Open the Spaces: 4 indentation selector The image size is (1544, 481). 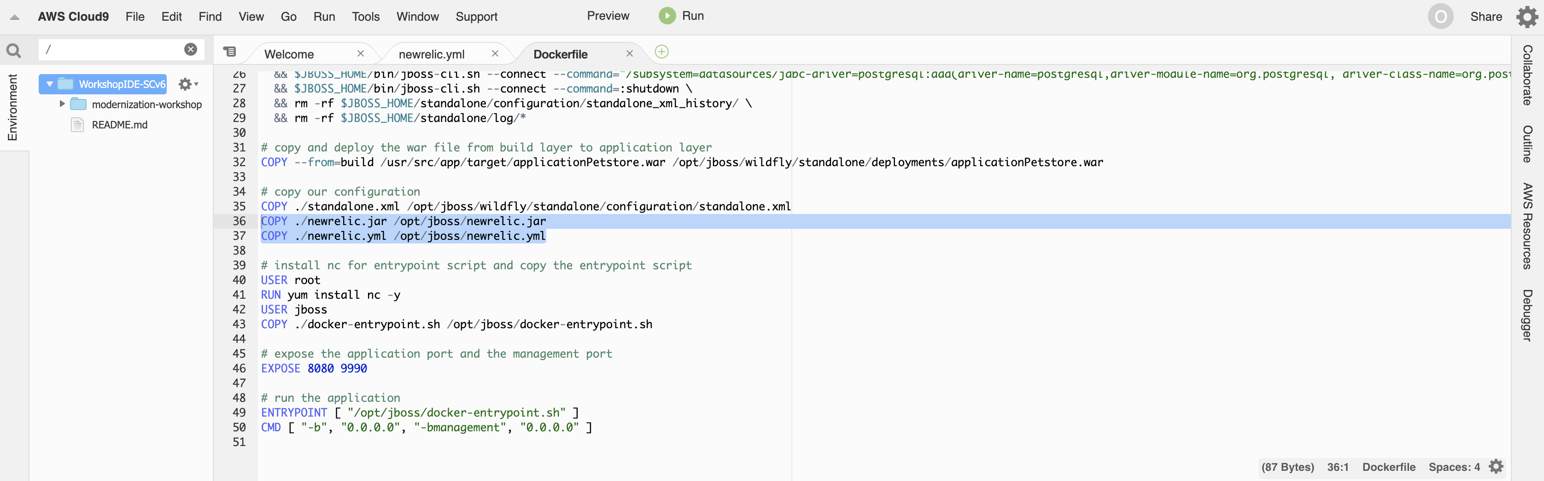click(1454, 467)
